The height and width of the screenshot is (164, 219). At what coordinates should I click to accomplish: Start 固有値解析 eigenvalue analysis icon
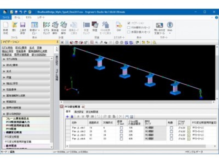click(55, 25)
